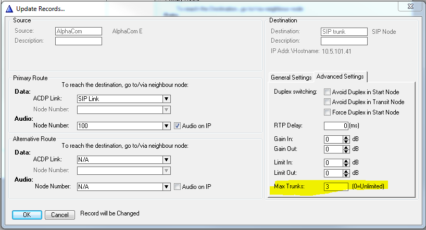Confirm changes with OK button
The image size is (426, 230).
point(27,215)
